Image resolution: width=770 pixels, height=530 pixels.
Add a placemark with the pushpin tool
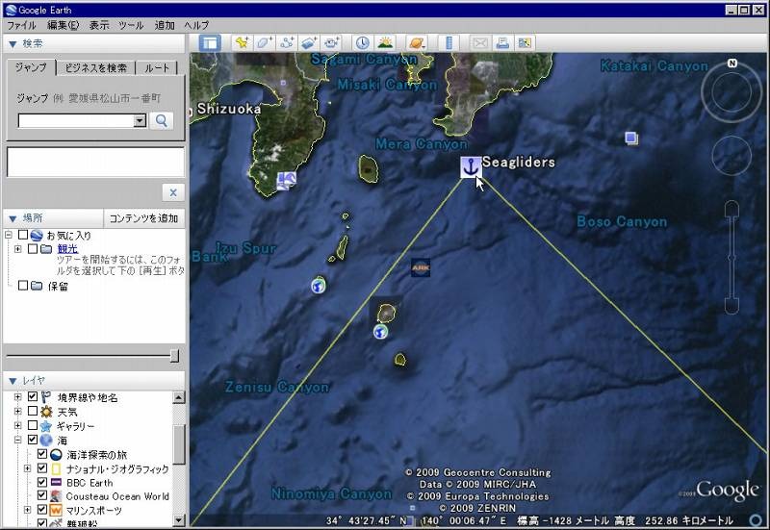[242, 43]
